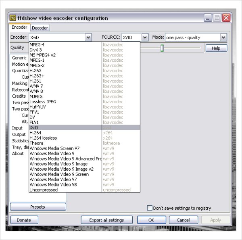This screenshot has width=242, height=240.
Task: Check Don't save settings to registry
Action: coord(150,208)
